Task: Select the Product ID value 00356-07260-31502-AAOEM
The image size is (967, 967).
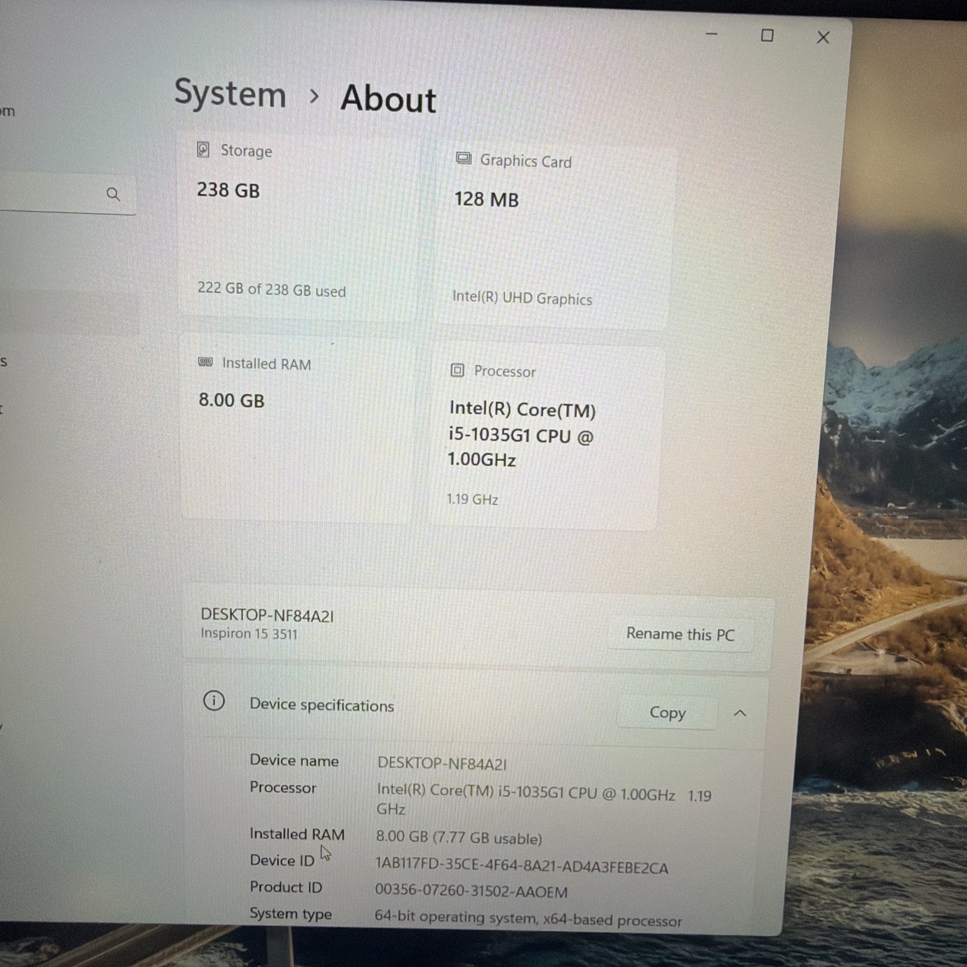Action: coord(471,891)
